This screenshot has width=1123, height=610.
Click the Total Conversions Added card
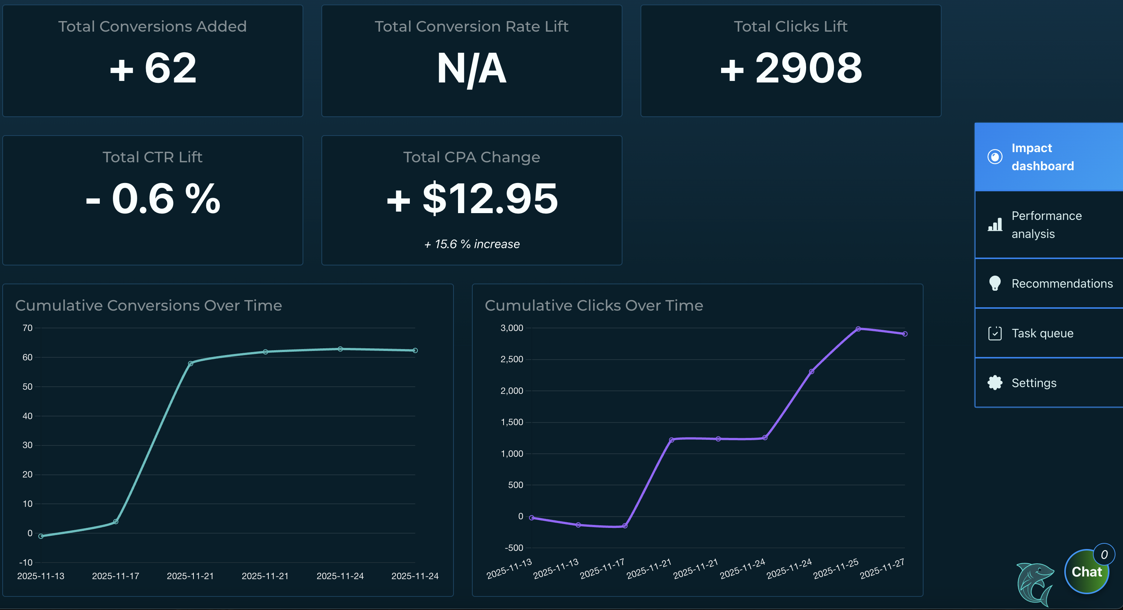click(x=152, y=61)
